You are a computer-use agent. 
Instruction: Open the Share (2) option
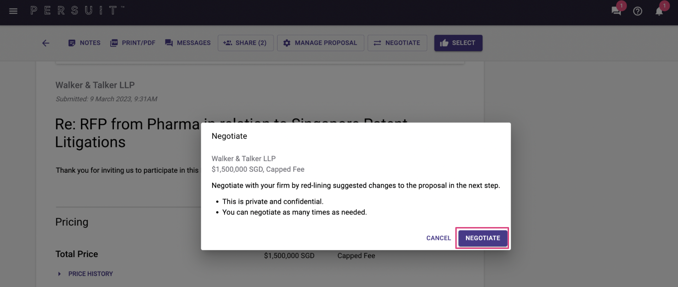tap(246, 43)
